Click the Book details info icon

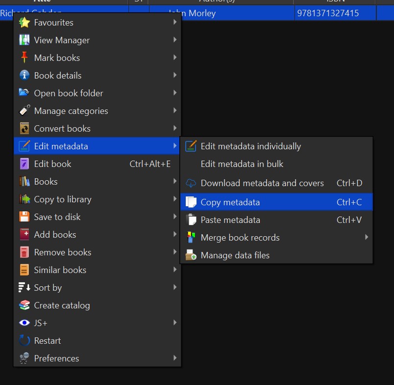tap(24, 76)
